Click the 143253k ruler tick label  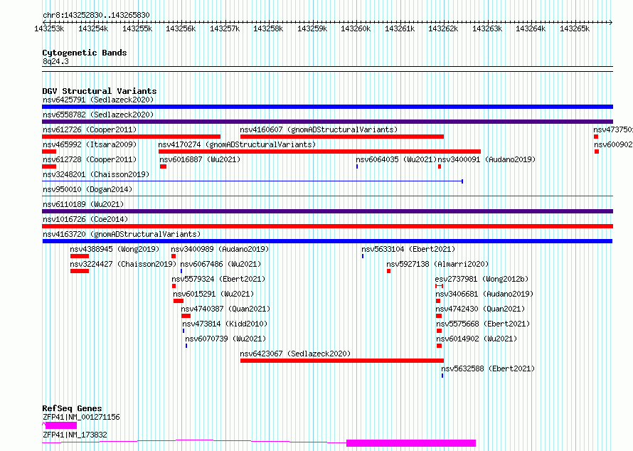(x=49, y=28)
